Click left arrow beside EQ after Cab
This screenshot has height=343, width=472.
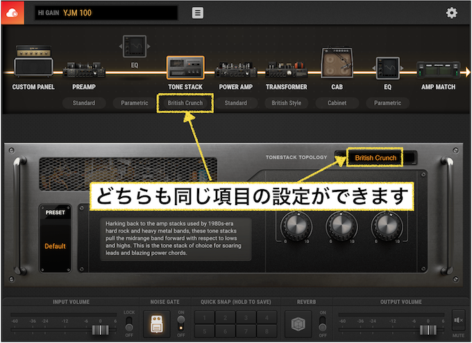coord(373,68)
